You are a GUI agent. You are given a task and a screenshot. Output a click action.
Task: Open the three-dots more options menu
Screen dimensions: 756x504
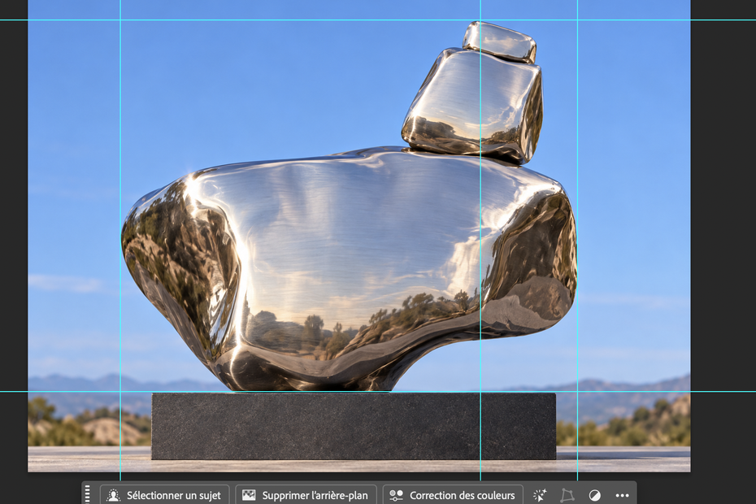coord(622,495)
